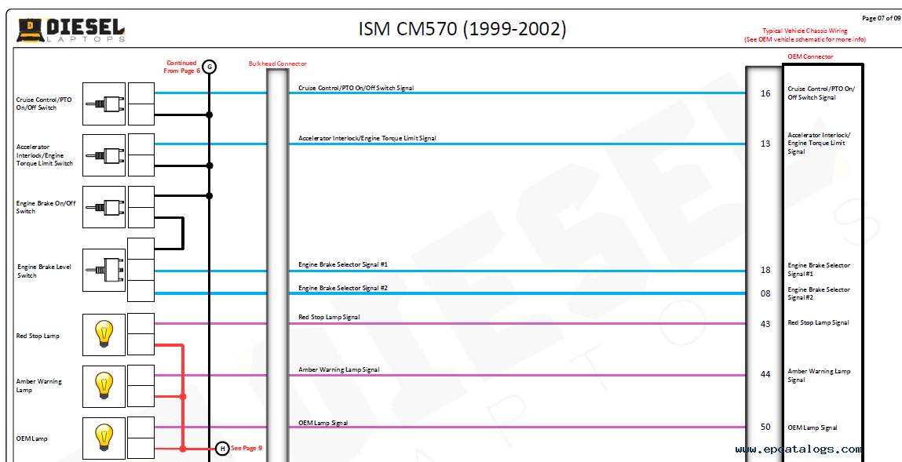
Task: Click the "Continued From Page 6" reference
Action: point(182,67)
